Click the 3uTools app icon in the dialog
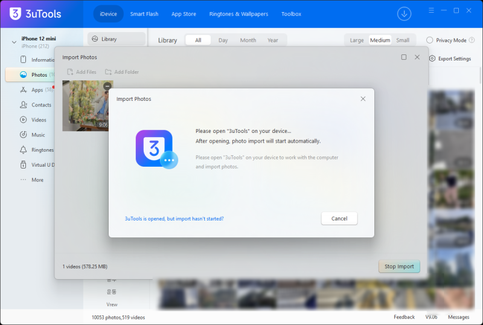Viewport: 483px width, 325px height. click(156, 149)
